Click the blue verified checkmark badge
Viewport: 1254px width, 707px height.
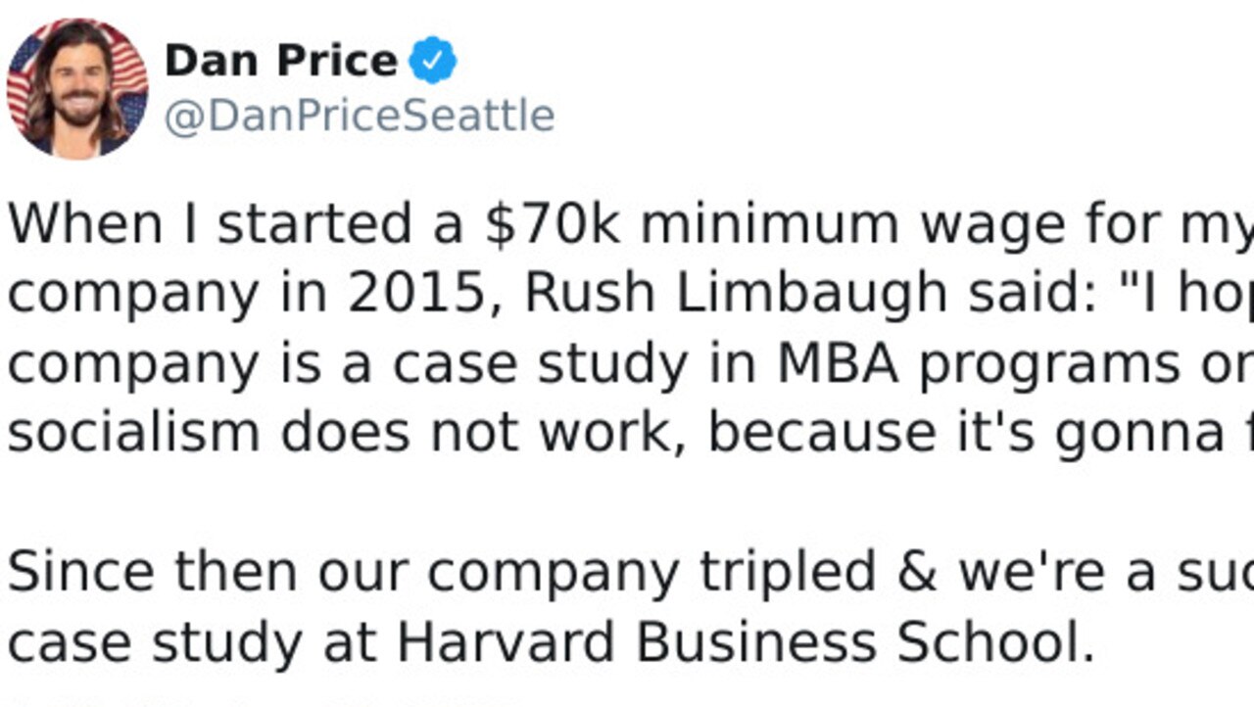tap(432, 62)
